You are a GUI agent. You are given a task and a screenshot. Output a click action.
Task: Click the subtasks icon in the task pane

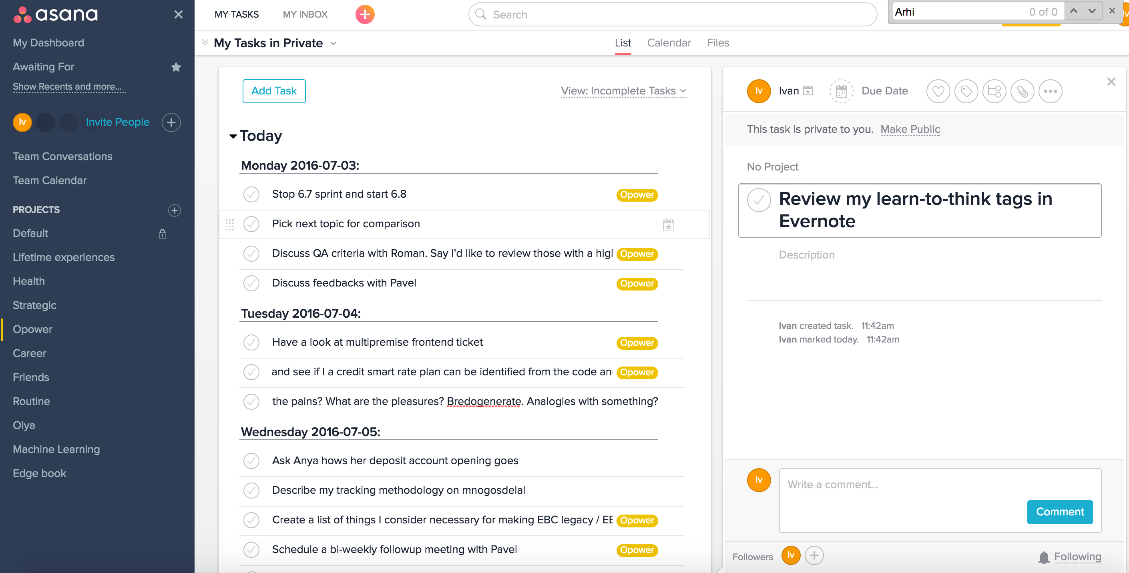coord(994,91)
